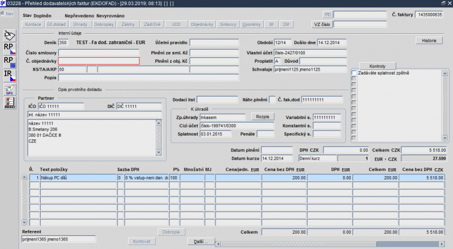Open the Kontace tab button
Screen dimensions: 453x249
coord(33,24)
